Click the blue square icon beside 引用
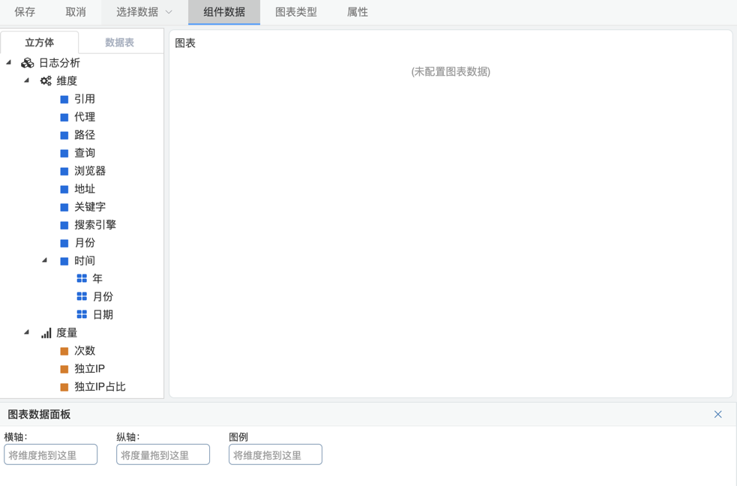Viewport: 737px width, 486px height. point(64,99)
